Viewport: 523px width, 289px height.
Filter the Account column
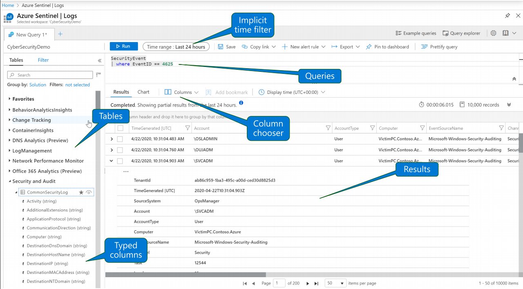point(328,128)
